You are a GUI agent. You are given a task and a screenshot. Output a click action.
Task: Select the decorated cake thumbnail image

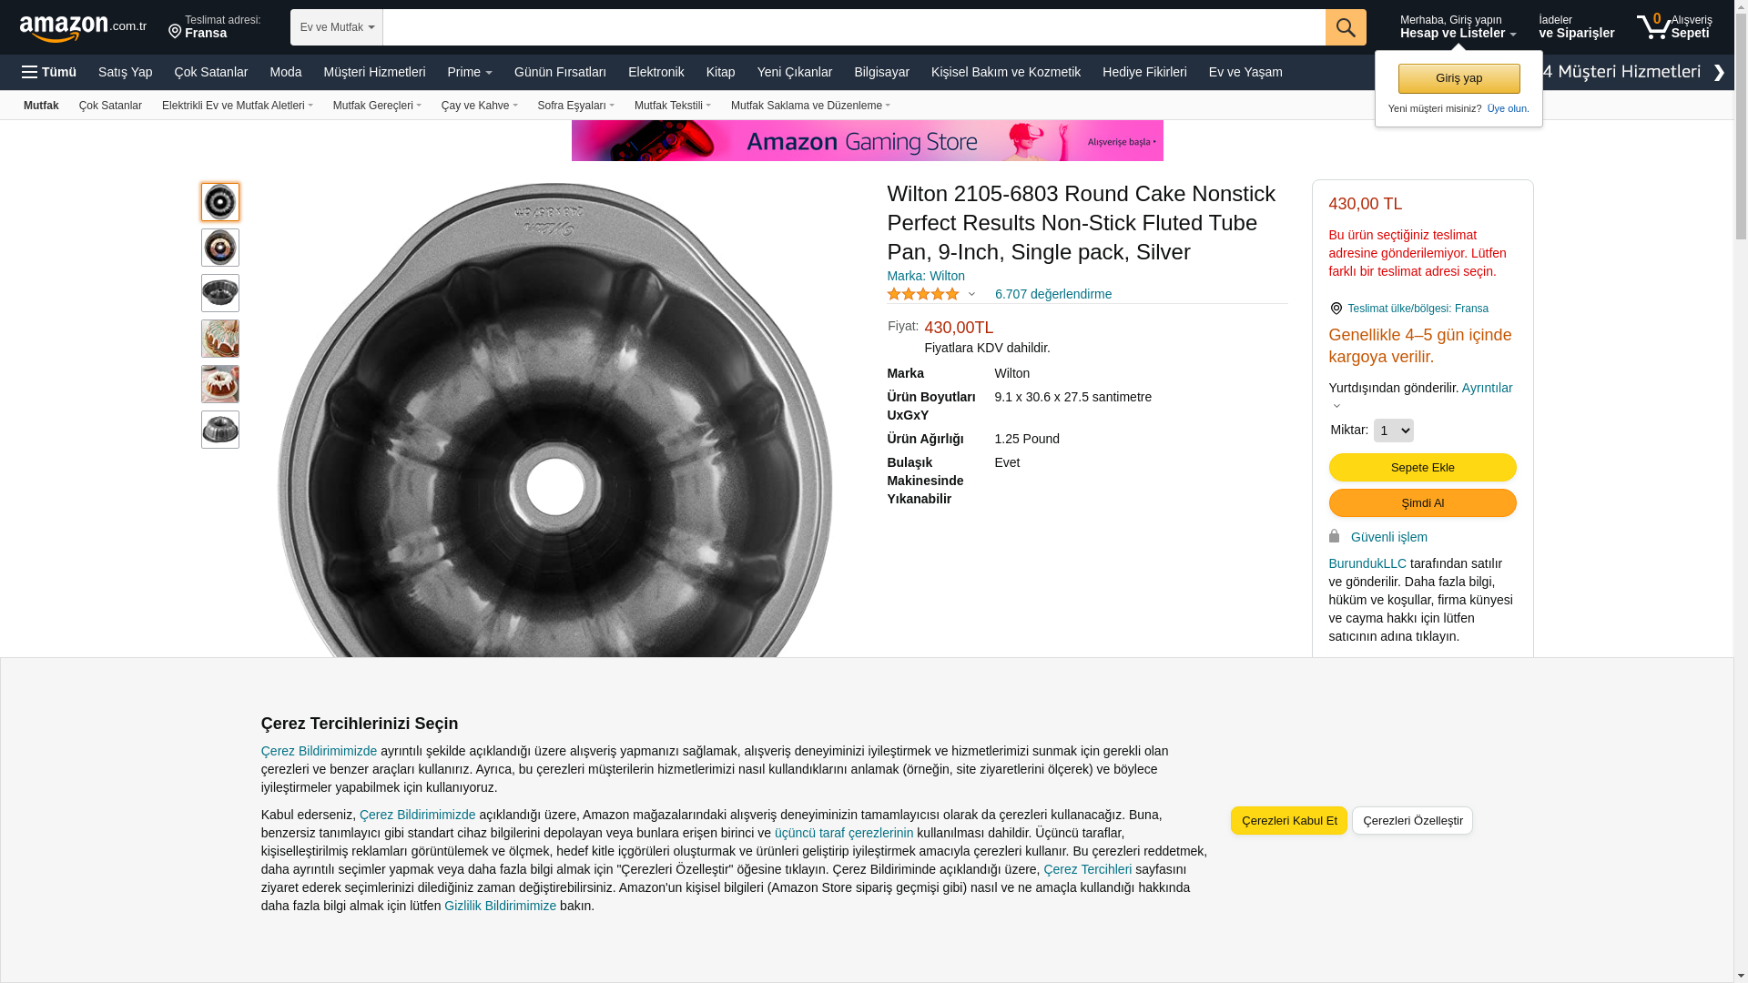[x=220, y=339]
